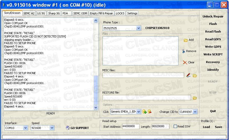Click the bottom progress bar
The image size is (229, 140).
pyautogui.click(x=114, y=137)
